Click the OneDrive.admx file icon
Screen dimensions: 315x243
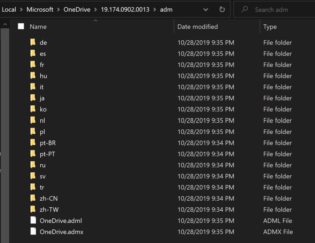[33, 232]
